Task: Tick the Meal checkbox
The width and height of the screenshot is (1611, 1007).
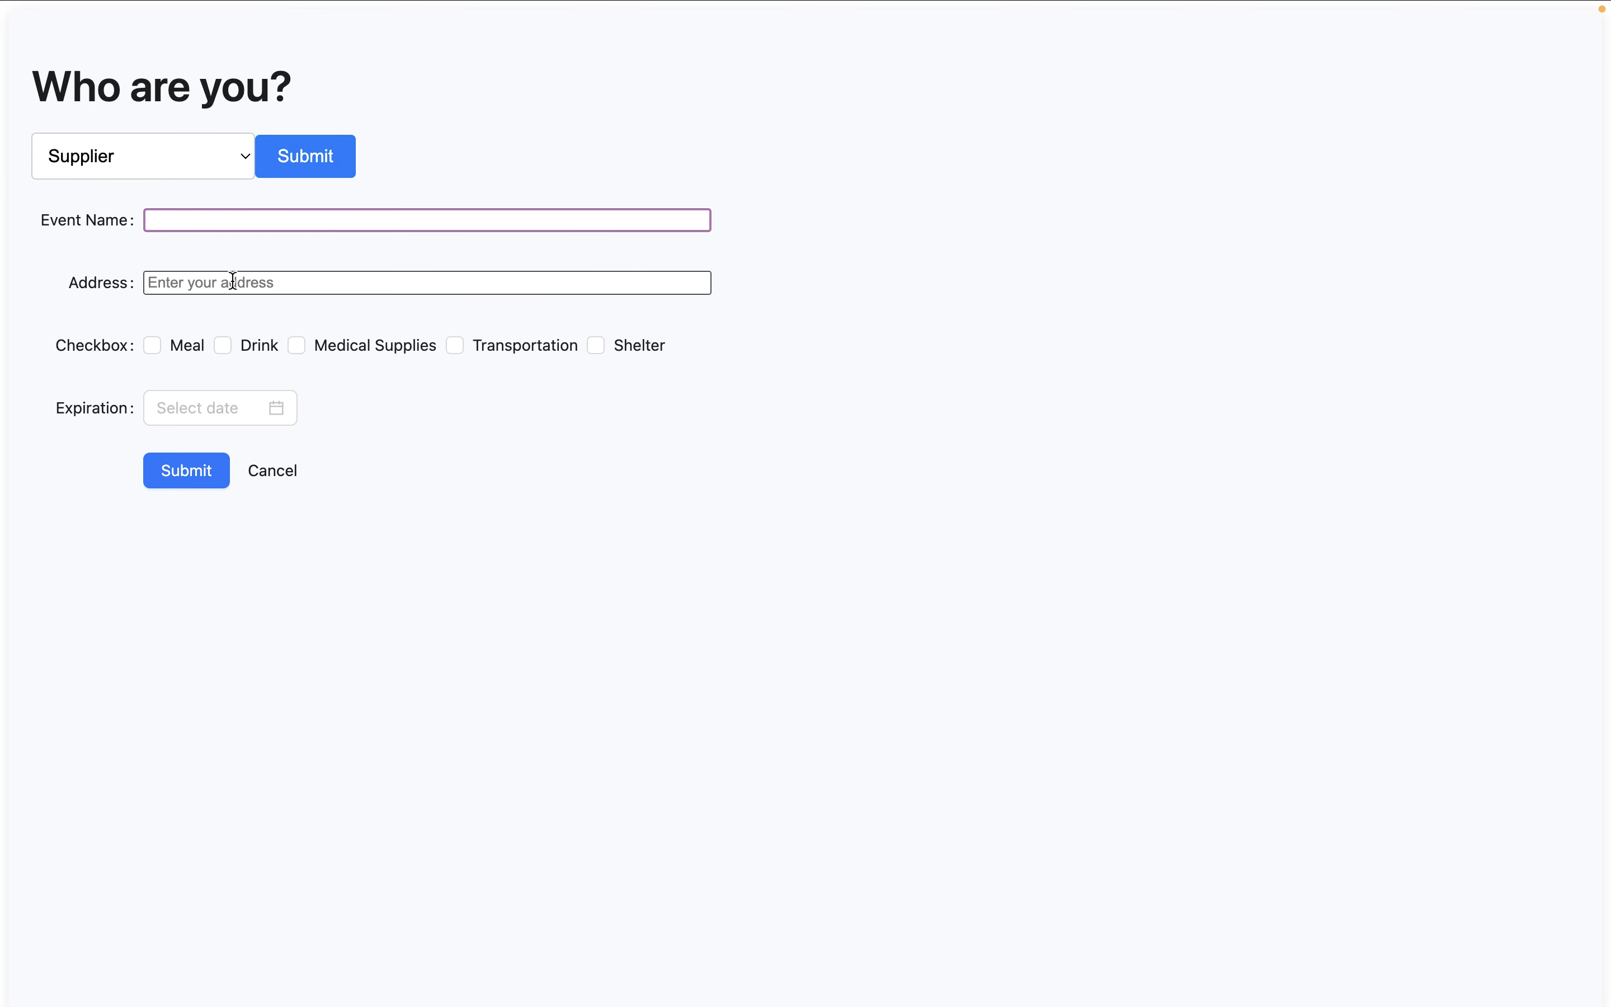Action: click(x=153, y=346)
